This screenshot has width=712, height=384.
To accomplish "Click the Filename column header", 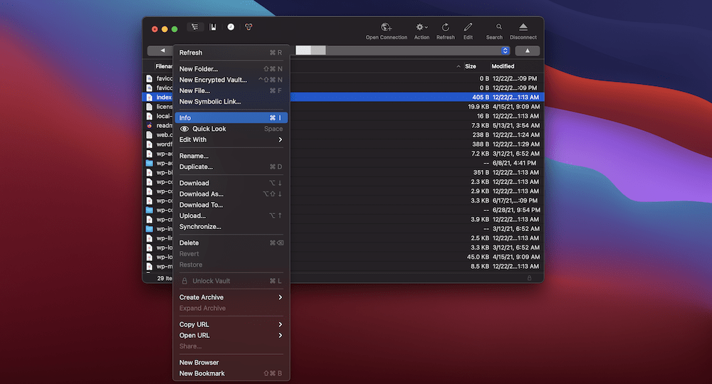I will 164,66.
